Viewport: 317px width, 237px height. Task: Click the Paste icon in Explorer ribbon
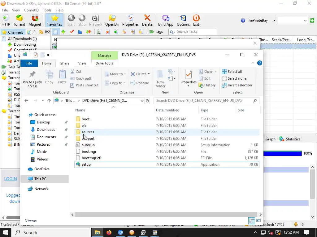(x=62, y=77)
